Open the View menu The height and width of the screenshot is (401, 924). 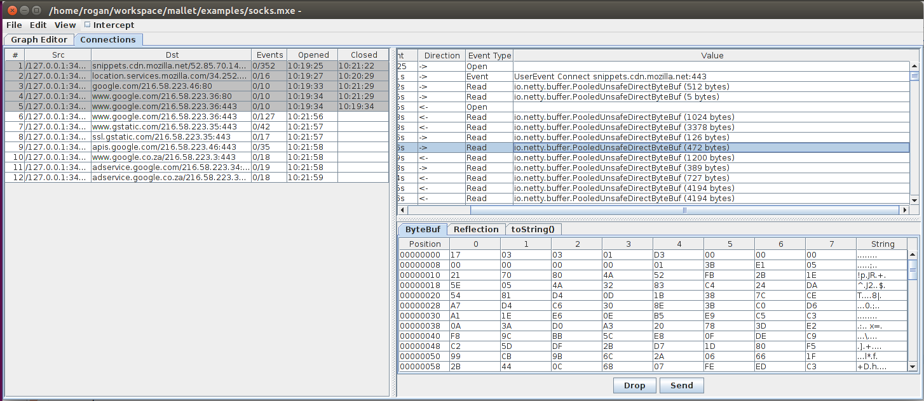point(65,25)
